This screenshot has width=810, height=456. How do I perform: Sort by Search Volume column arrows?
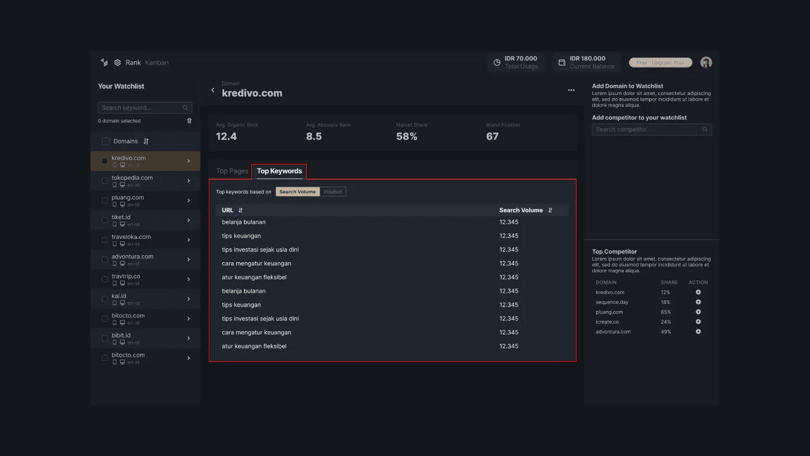pos(550,210)
